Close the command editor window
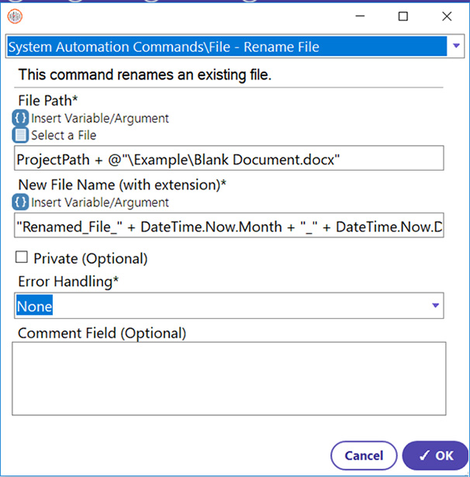The height and width of the screenshot is (477, 470). tap(447, 16)
